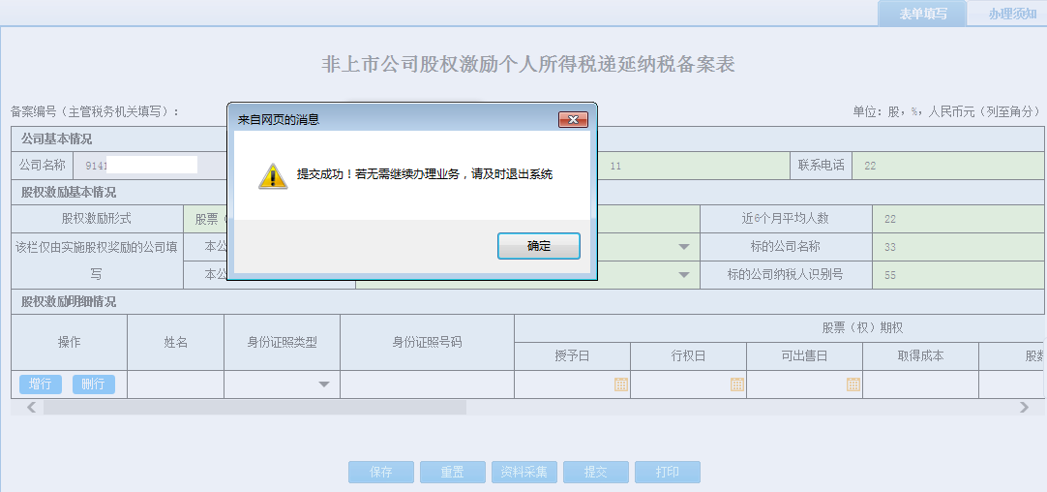Click the 姓名 input cell in the table

175,384
